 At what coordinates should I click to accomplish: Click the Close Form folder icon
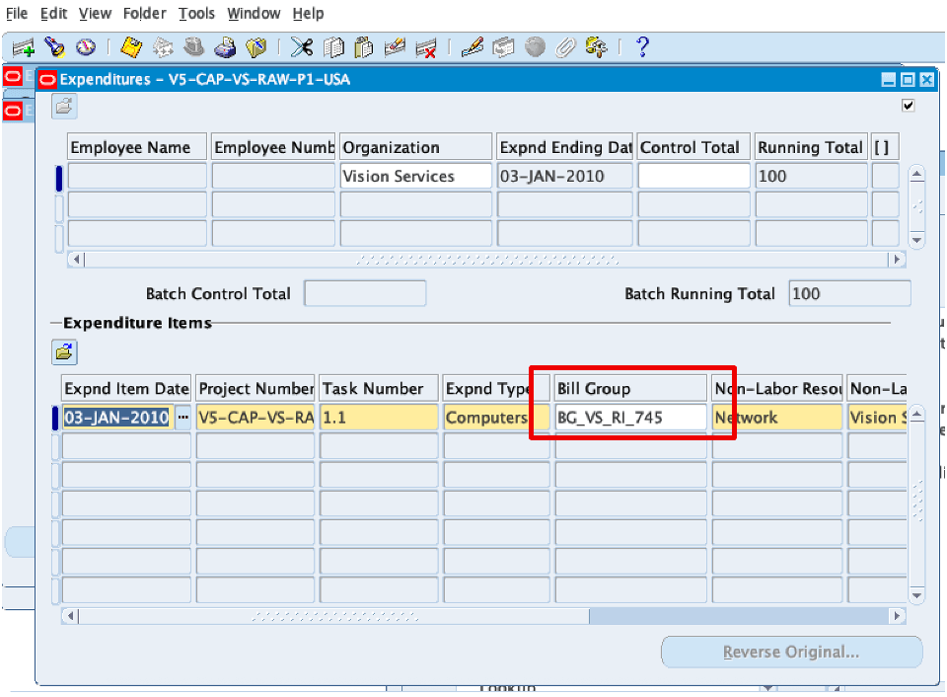click(x=256, y=47)
